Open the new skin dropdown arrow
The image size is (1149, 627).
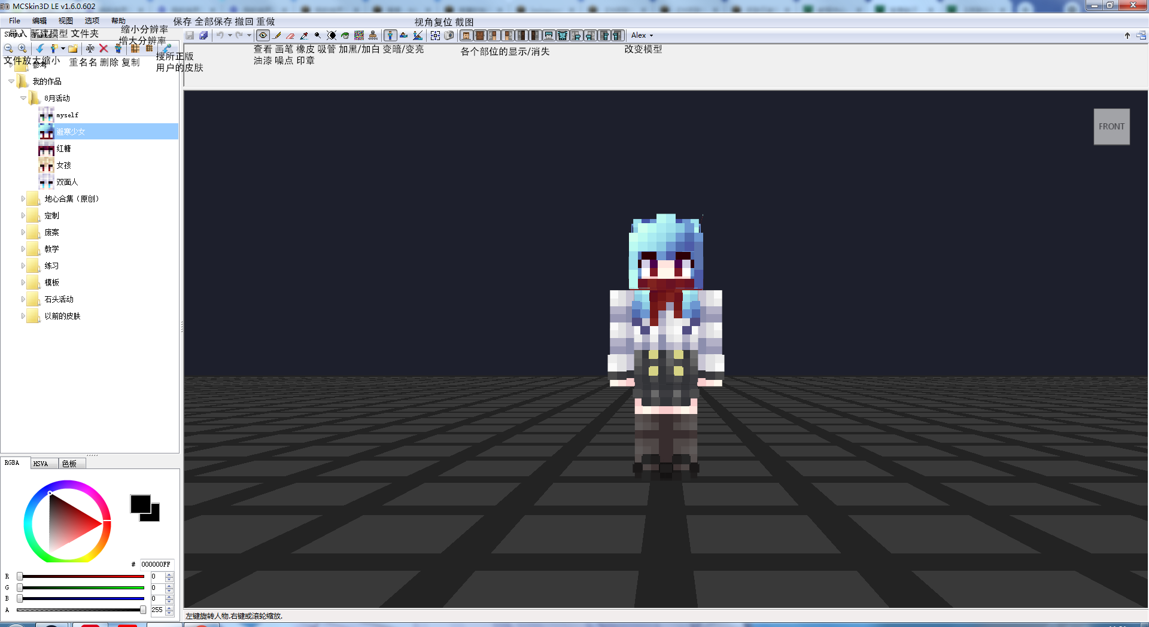63,48
